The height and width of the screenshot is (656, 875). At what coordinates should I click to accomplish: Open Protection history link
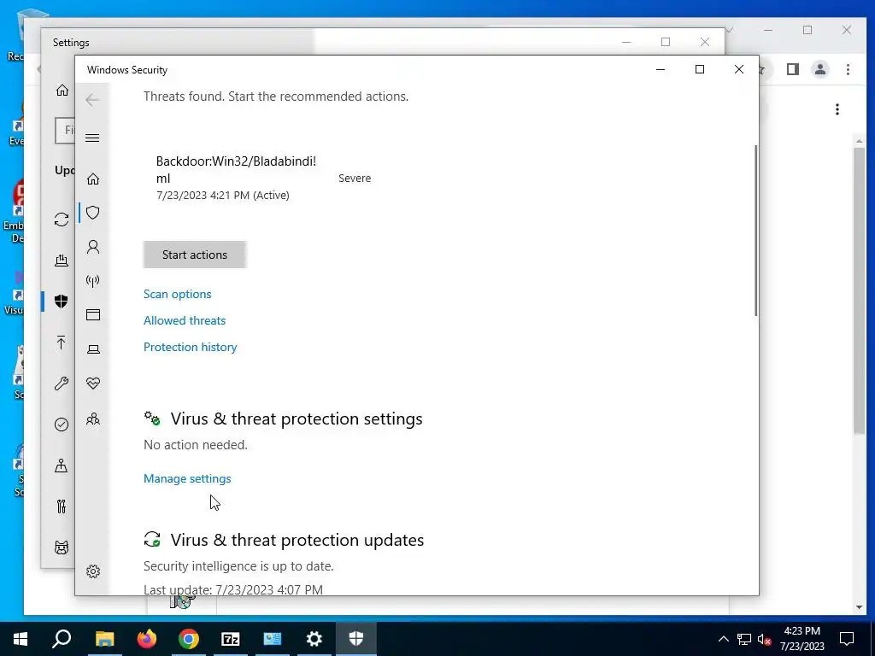tap(191, 347)
